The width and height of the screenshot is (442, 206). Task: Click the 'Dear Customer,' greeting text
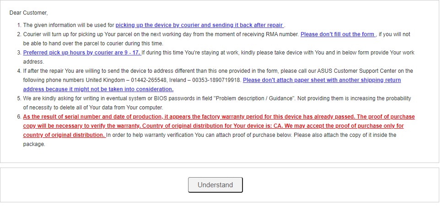[29, 13]
